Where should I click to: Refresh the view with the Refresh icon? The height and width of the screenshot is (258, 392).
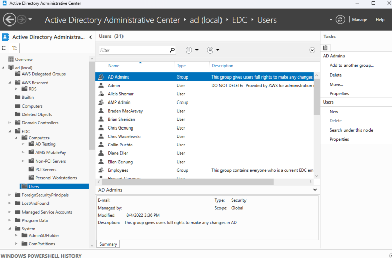point(340,19)
